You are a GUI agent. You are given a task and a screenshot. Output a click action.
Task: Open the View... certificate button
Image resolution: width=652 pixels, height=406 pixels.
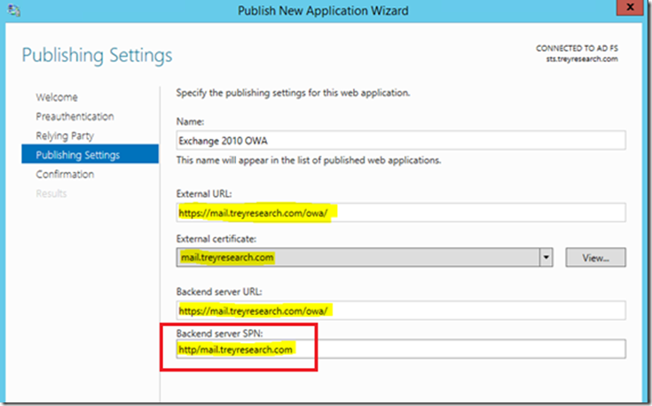595,258
